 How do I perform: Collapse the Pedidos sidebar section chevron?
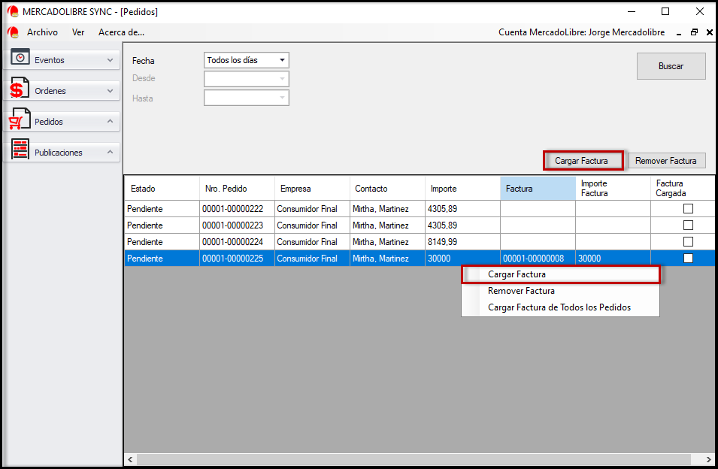pos(110,121)
